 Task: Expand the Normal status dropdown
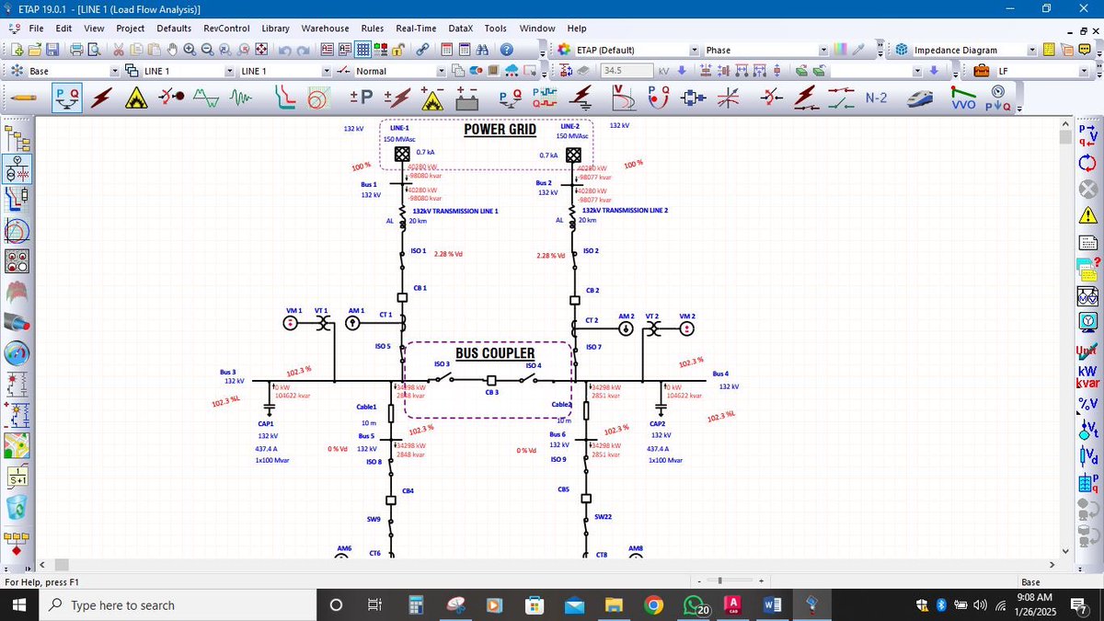(442, 71)
